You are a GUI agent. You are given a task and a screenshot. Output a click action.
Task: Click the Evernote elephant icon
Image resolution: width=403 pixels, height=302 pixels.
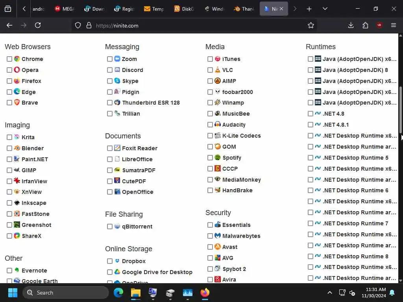click(17, 270)
